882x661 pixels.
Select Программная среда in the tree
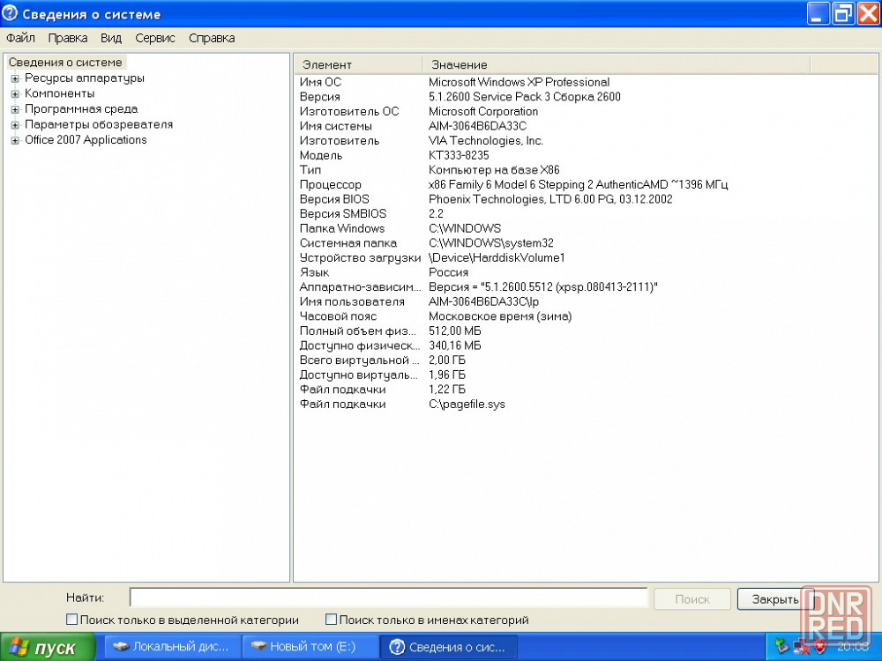coord(81,109)
